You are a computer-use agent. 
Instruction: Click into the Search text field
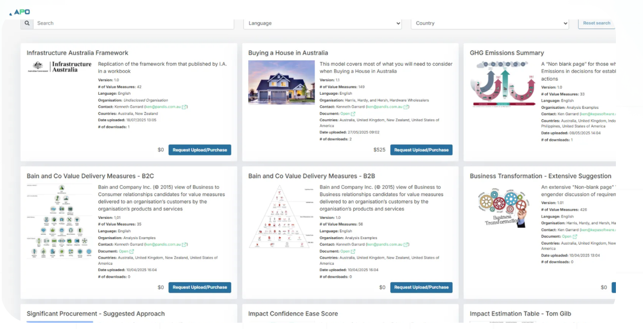(x=133, y=23)
